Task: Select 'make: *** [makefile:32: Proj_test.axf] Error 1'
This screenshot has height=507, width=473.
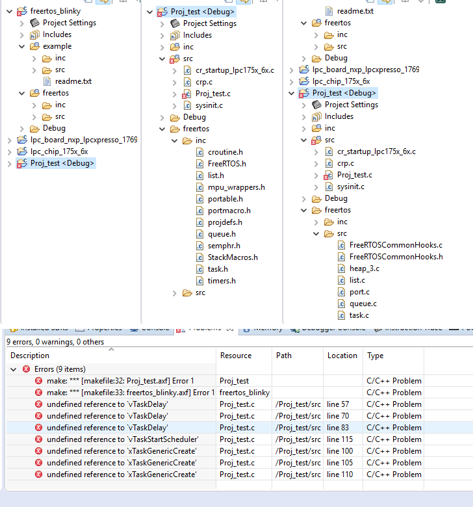Action: 120,381
